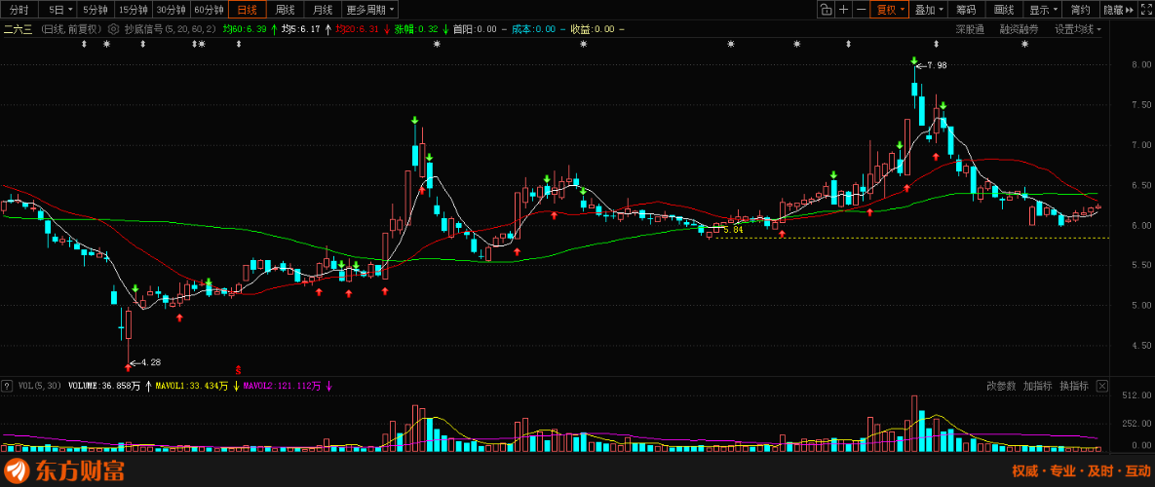Switch to the 5分钟 period tab
1155x487 pixels.
[95, 10]
